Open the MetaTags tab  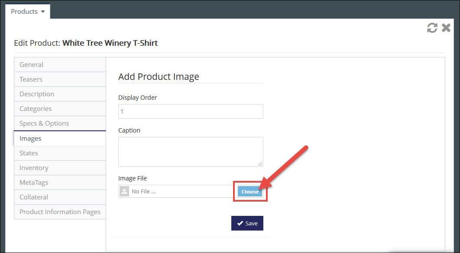click(x=60, y=182)
